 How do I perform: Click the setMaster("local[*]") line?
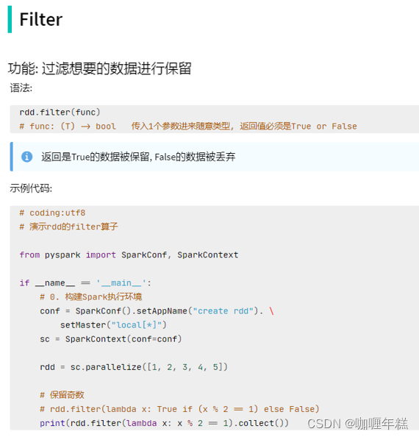point(113,325)
